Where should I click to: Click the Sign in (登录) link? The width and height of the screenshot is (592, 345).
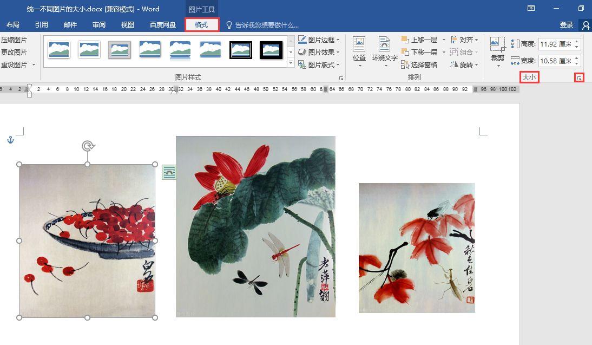[x=567, y=25]
